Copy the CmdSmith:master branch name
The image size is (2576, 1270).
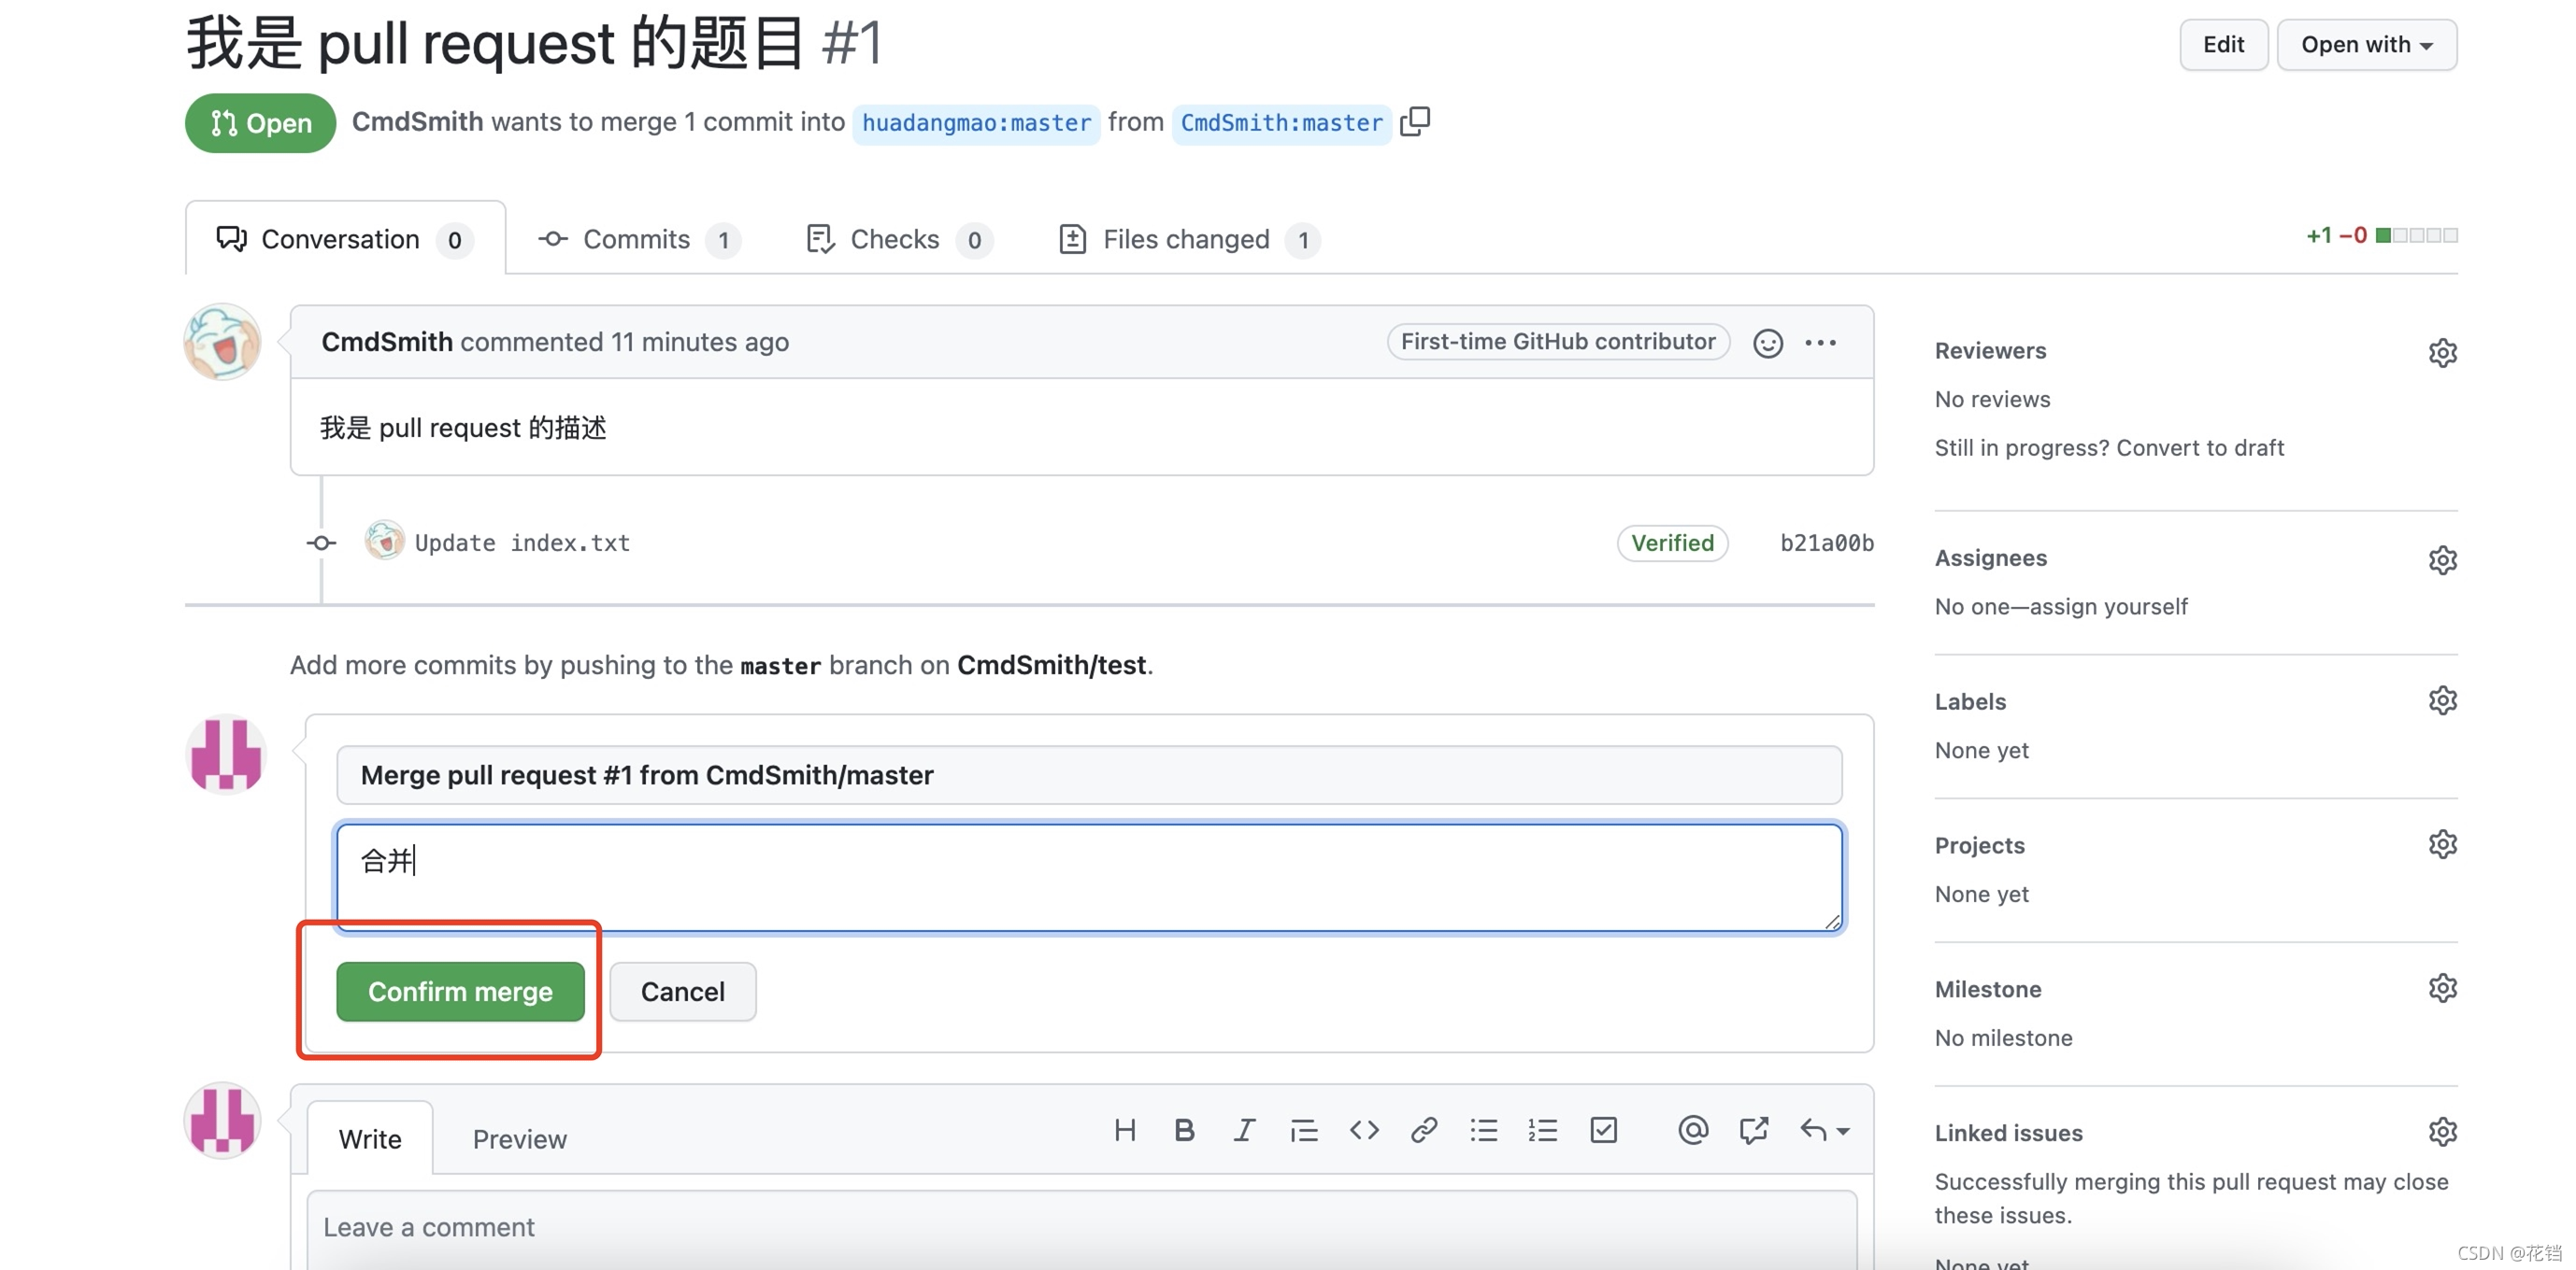click(x=1416, y=120)
